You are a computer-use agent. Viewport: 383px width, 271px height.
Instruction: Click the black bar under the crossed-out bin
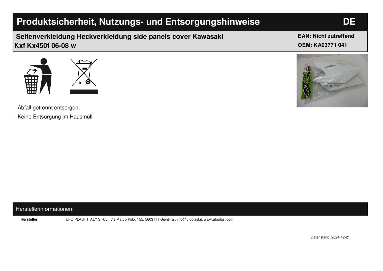(x=84, y=92)
